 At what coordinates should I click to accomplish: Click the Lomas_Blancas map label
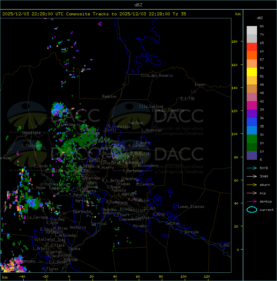point(191,207)
